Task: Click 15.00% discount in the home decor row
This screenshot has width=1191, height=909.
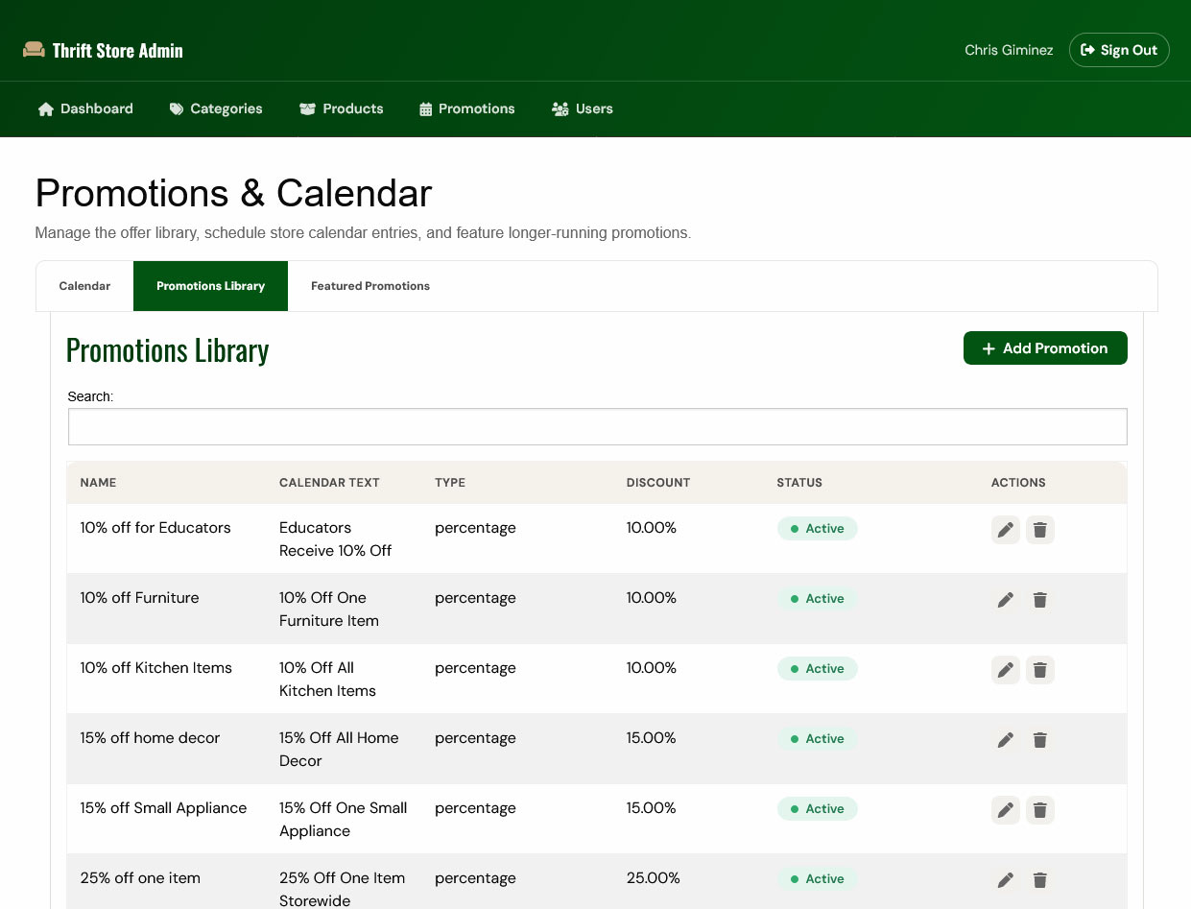Action: coord(652,738)
